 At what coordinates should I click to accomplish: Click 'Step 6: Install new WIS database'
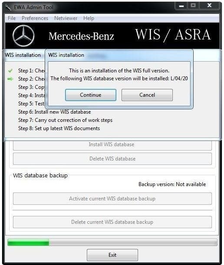click(x=54, y=112)
